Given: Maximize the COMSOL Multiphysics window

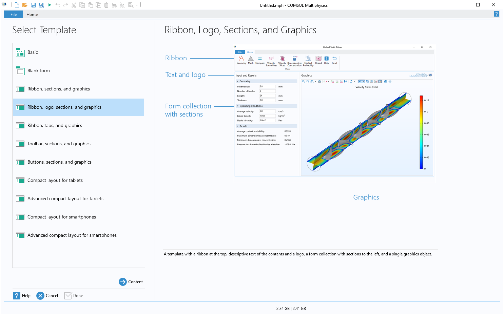Looking at the screenshot, I should pos(478,5).
